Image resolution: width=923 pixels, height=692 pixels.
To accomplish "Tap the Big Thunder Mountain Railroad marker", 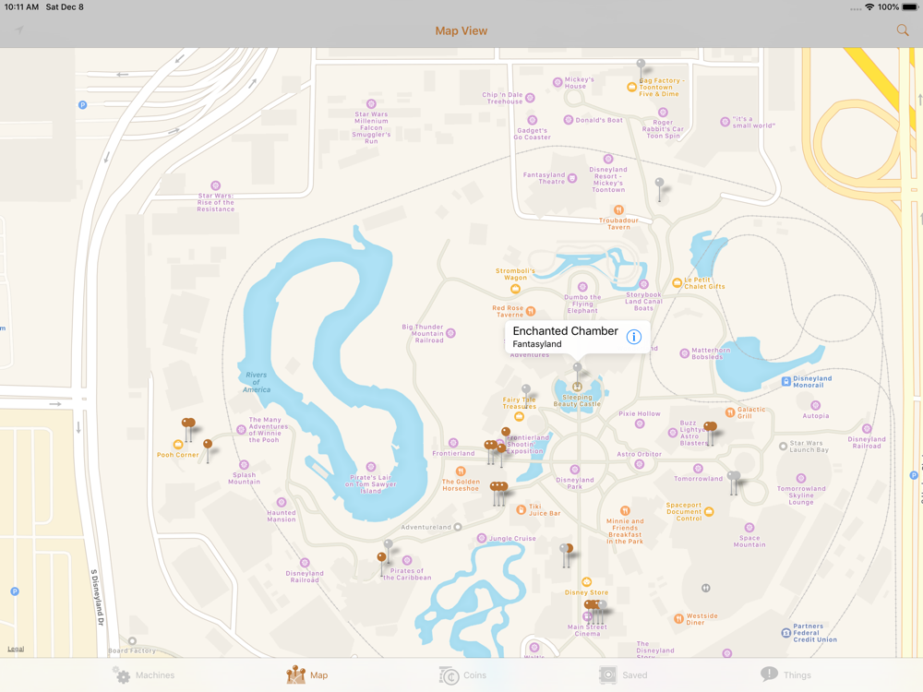I will [451, 333].
